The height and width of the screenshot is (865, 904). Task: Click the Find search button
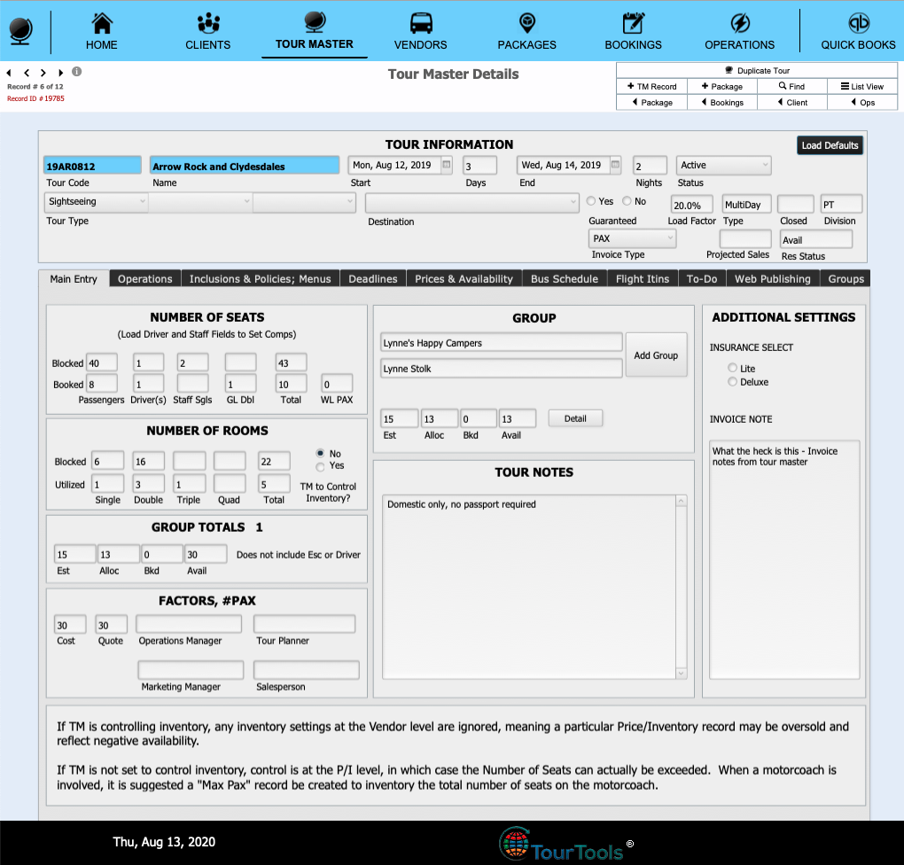coord(791,87)
